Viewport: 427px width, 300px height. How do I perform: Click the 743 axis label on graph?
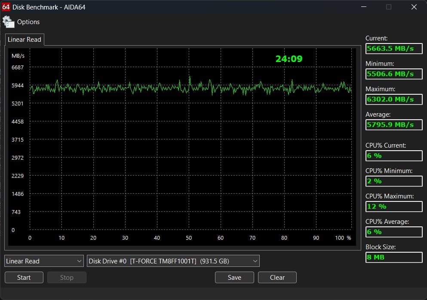coord(16,212)
